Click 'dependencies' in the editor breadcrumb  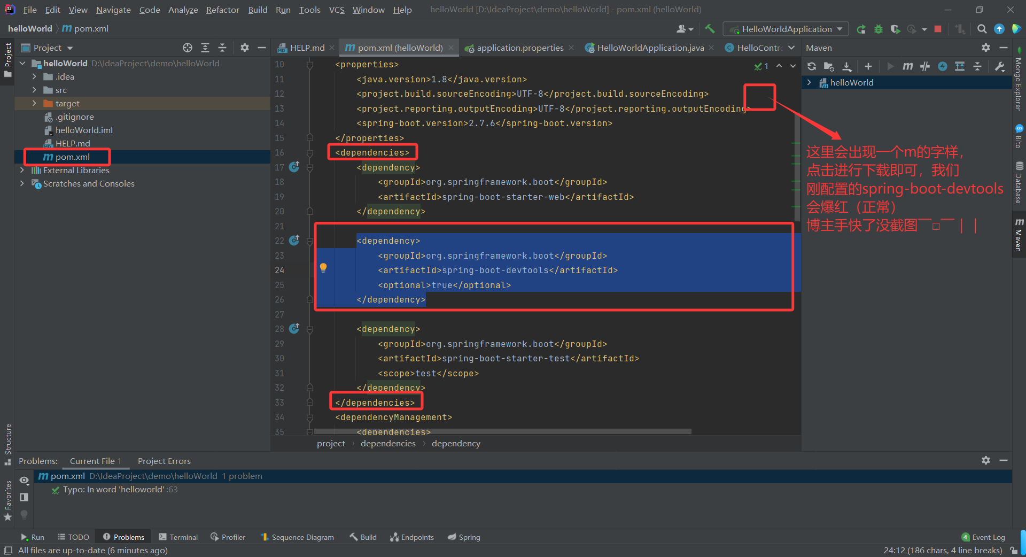388,443
